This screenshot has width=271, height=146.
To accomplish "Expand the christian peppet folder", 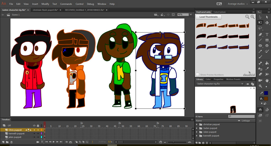I will 197,124.
